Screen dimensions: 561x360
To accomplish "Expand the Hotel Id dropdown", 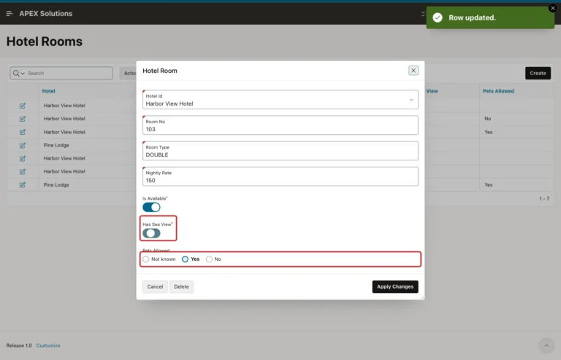I will (x=411, y=100).
